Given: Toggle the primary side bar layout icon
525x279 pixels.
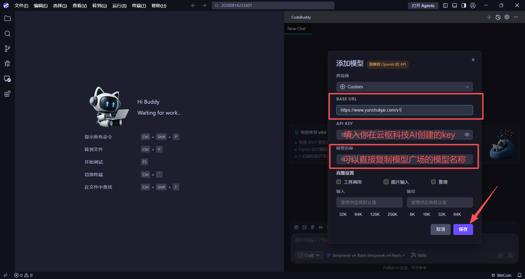Looking at the screenshot, I should (x=445, y=5).
